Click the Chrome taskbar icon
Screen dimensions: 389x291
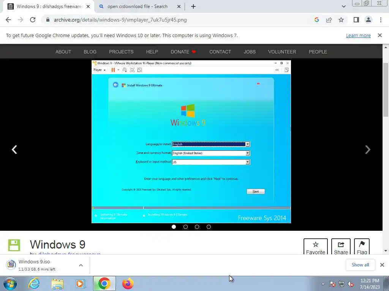[104, 283]
